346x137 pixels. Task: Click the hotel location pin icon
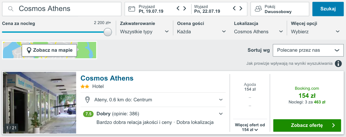(88, 100)
